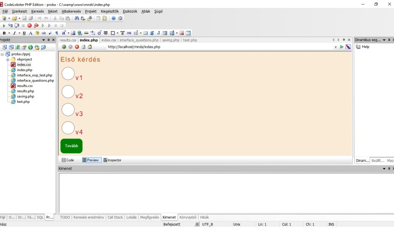Screen dimensions: 394x228
Task: Select the v3 radio button
Action: 68,110
